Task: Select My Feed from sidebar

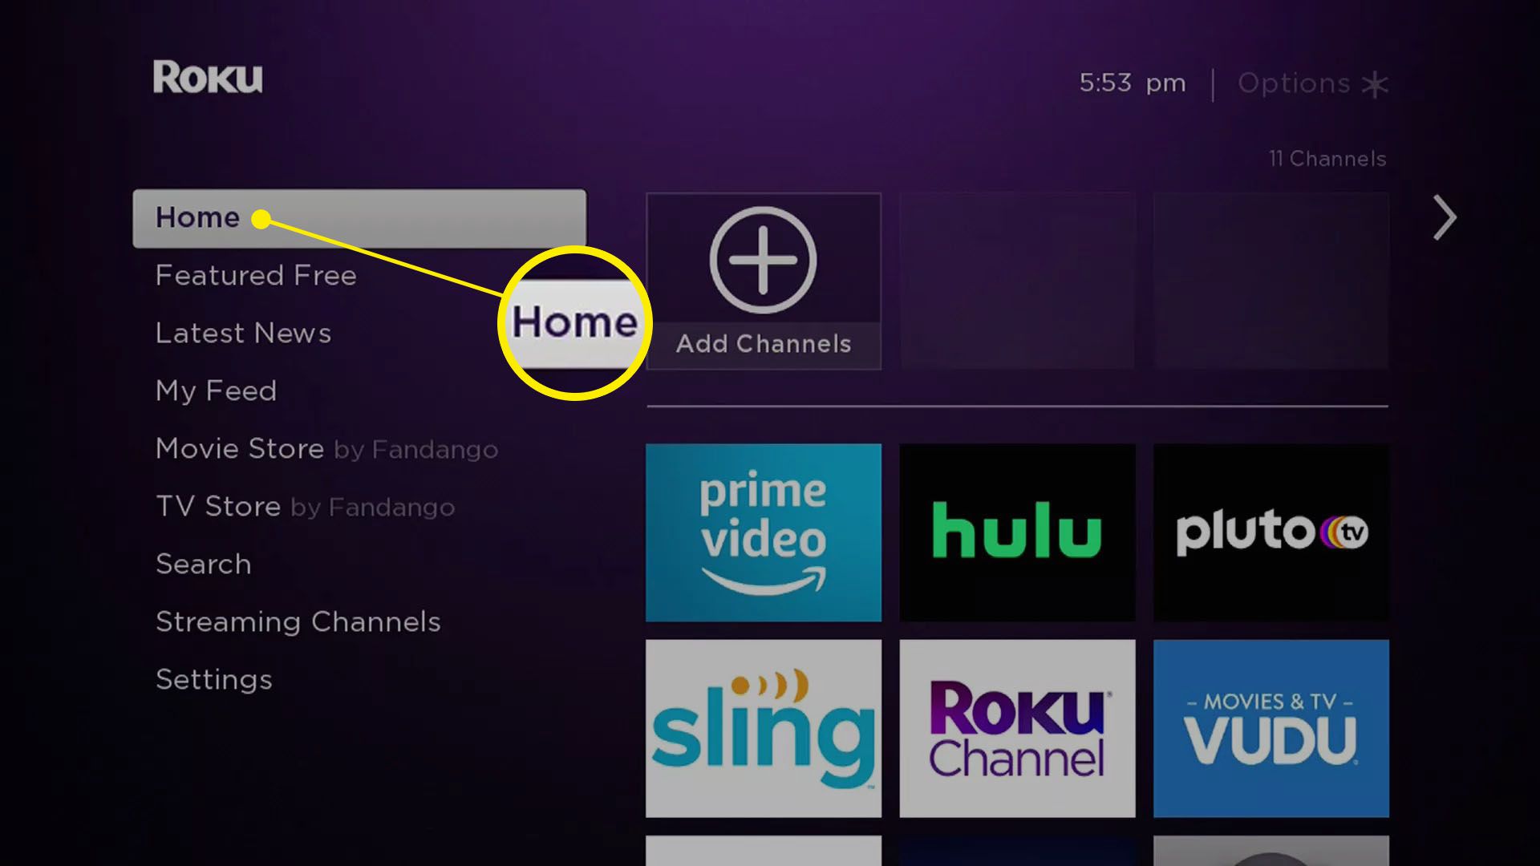Action: (216, 391)
